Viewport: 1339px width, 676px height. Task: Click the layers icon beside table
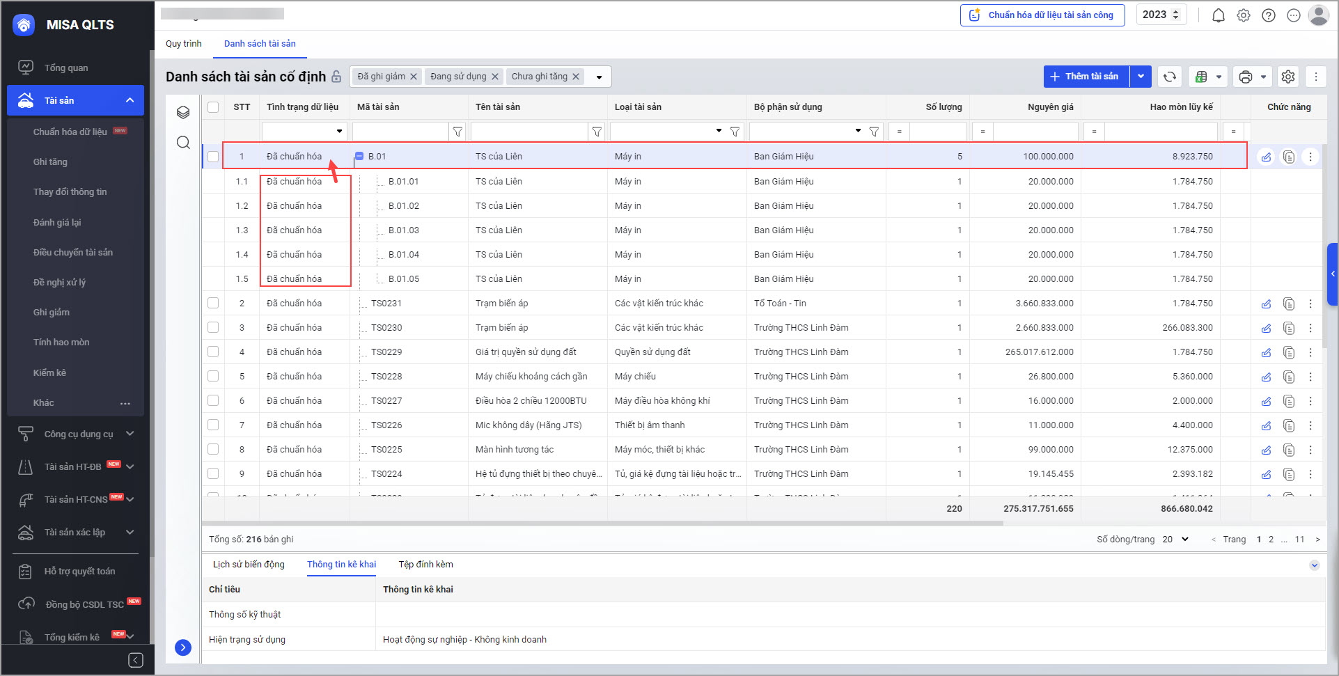pyautogui.click(x=183, y=112)
